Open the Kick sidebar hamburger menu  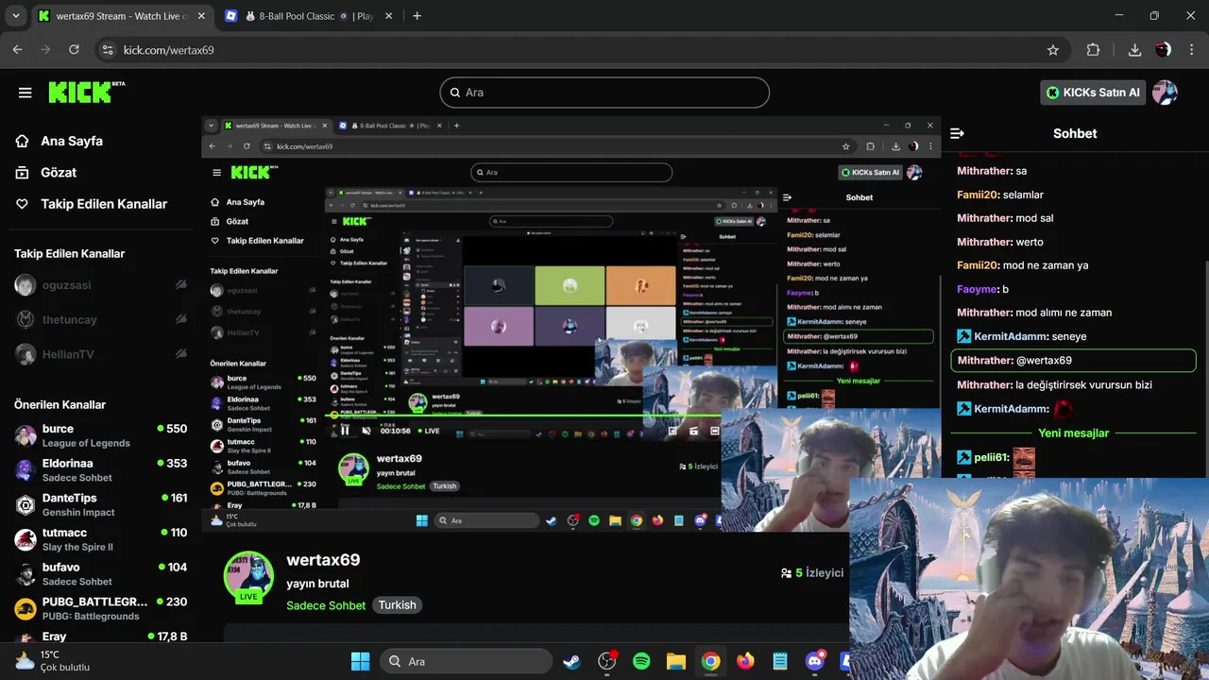pos(25,93)
